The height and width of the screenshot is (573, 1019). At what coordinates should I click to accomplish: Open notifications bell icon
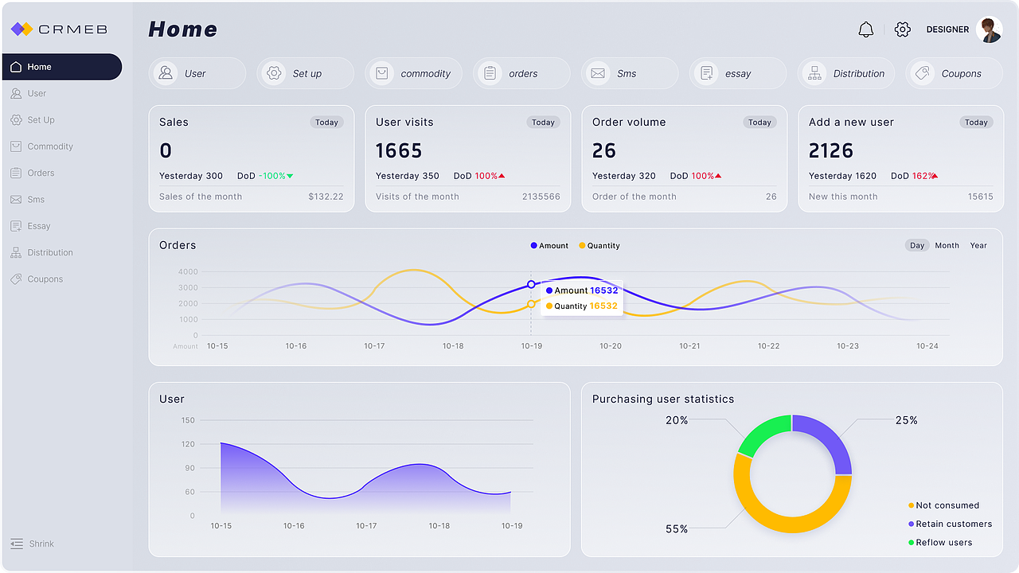866,29
